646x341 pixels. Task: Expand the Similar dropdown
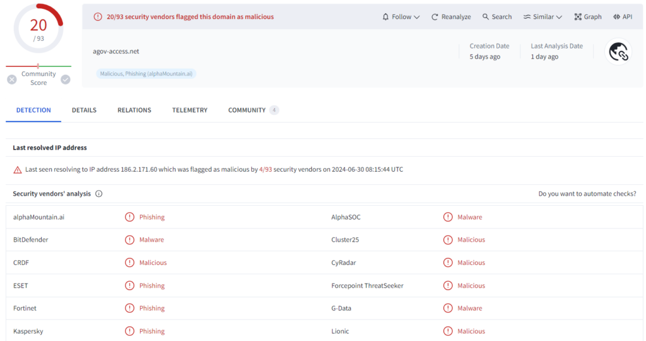pyautogui.click(x=543, y=17)
